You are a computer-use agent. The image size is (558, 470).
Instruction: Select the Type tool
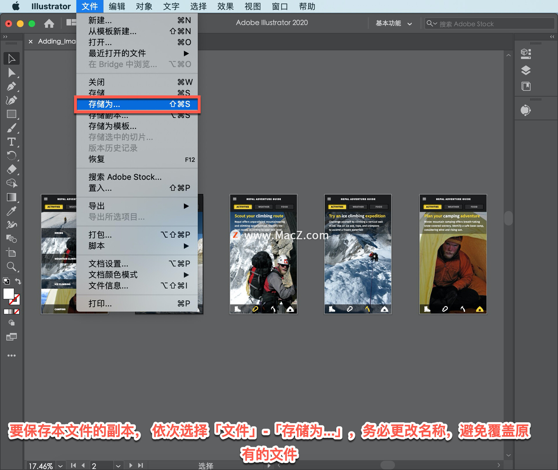tap(11, 142)
